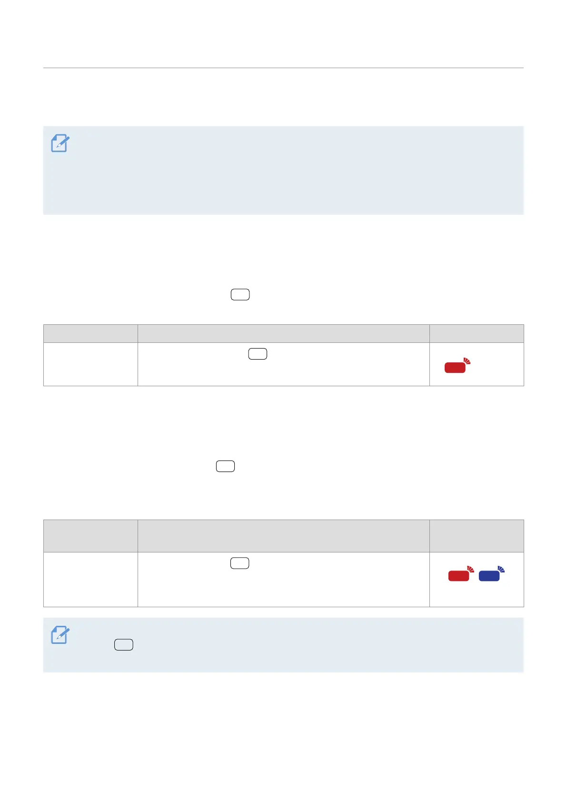
Task: Select the second table's left gray header cell
Action: pos(90,536)
